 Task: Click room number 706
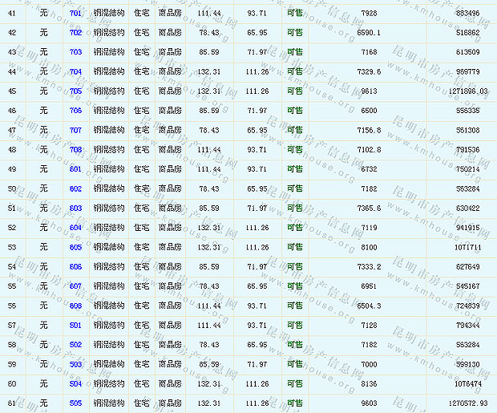pyautogui.click(x=75, y=111)
